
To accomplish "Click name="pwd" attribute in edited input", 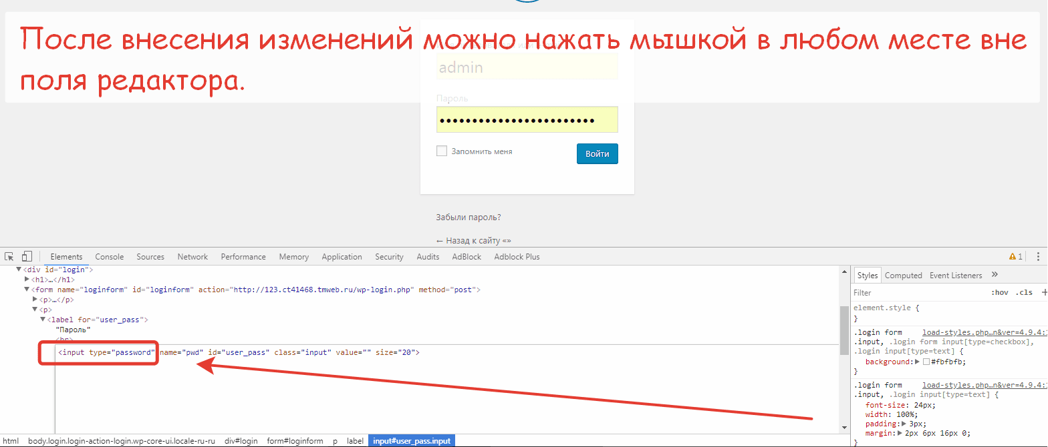I will [x=181, y=352].
